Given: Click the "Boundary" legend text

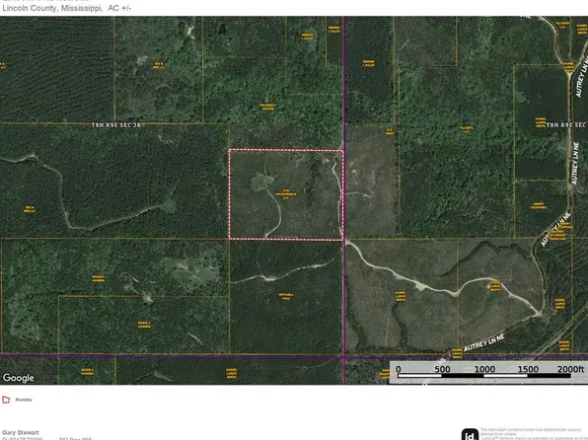Looking at the screenshot, I should 24,400.
